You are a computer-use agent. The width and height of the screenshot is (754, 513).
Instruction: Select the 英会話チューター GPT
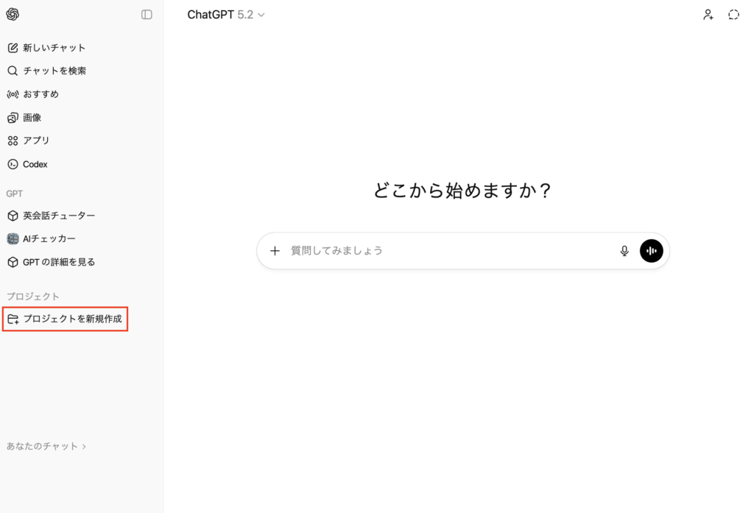point(58,216)
